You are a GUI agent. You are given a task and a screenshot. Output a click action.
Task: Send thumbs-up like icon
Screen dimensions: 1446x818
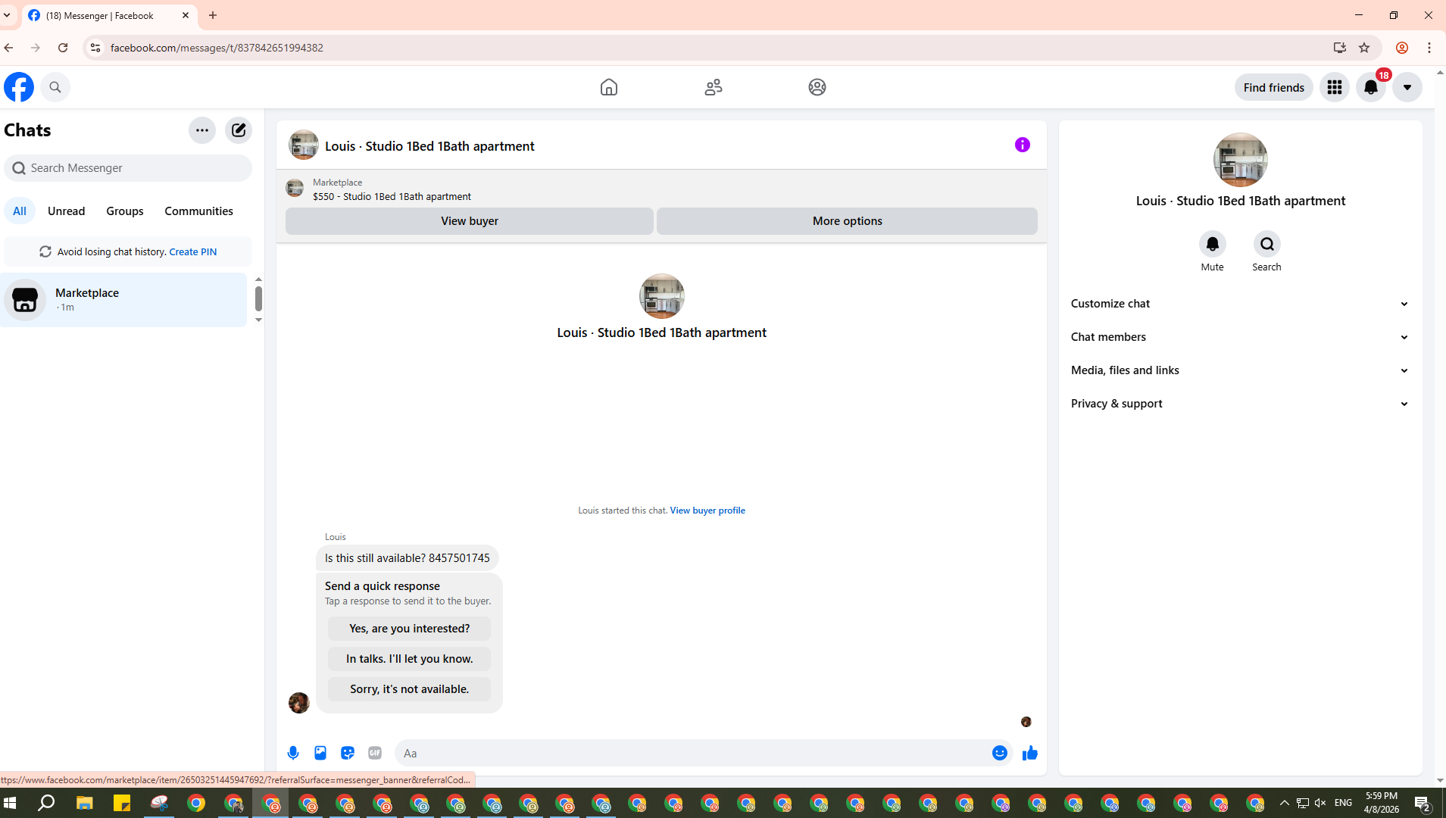1030,753
